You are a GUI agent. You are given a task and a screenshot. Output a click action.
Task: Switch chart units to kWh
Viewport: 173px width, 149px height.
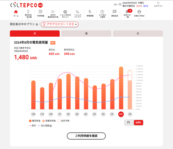point(138,122)
